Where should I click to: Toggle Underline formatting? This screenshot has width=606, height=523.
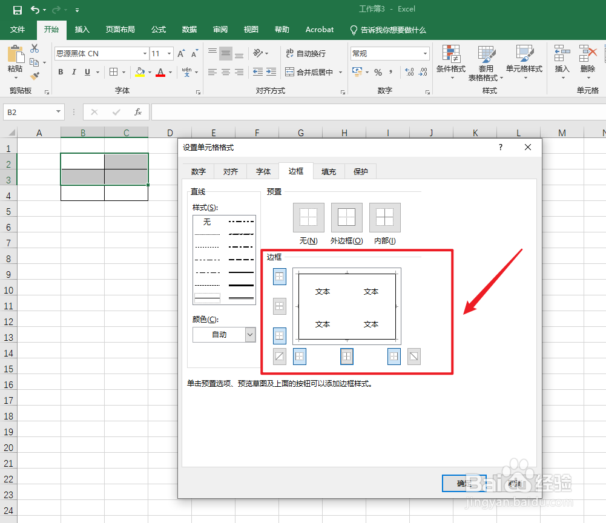pyautogui.click(x=87, y=72)
